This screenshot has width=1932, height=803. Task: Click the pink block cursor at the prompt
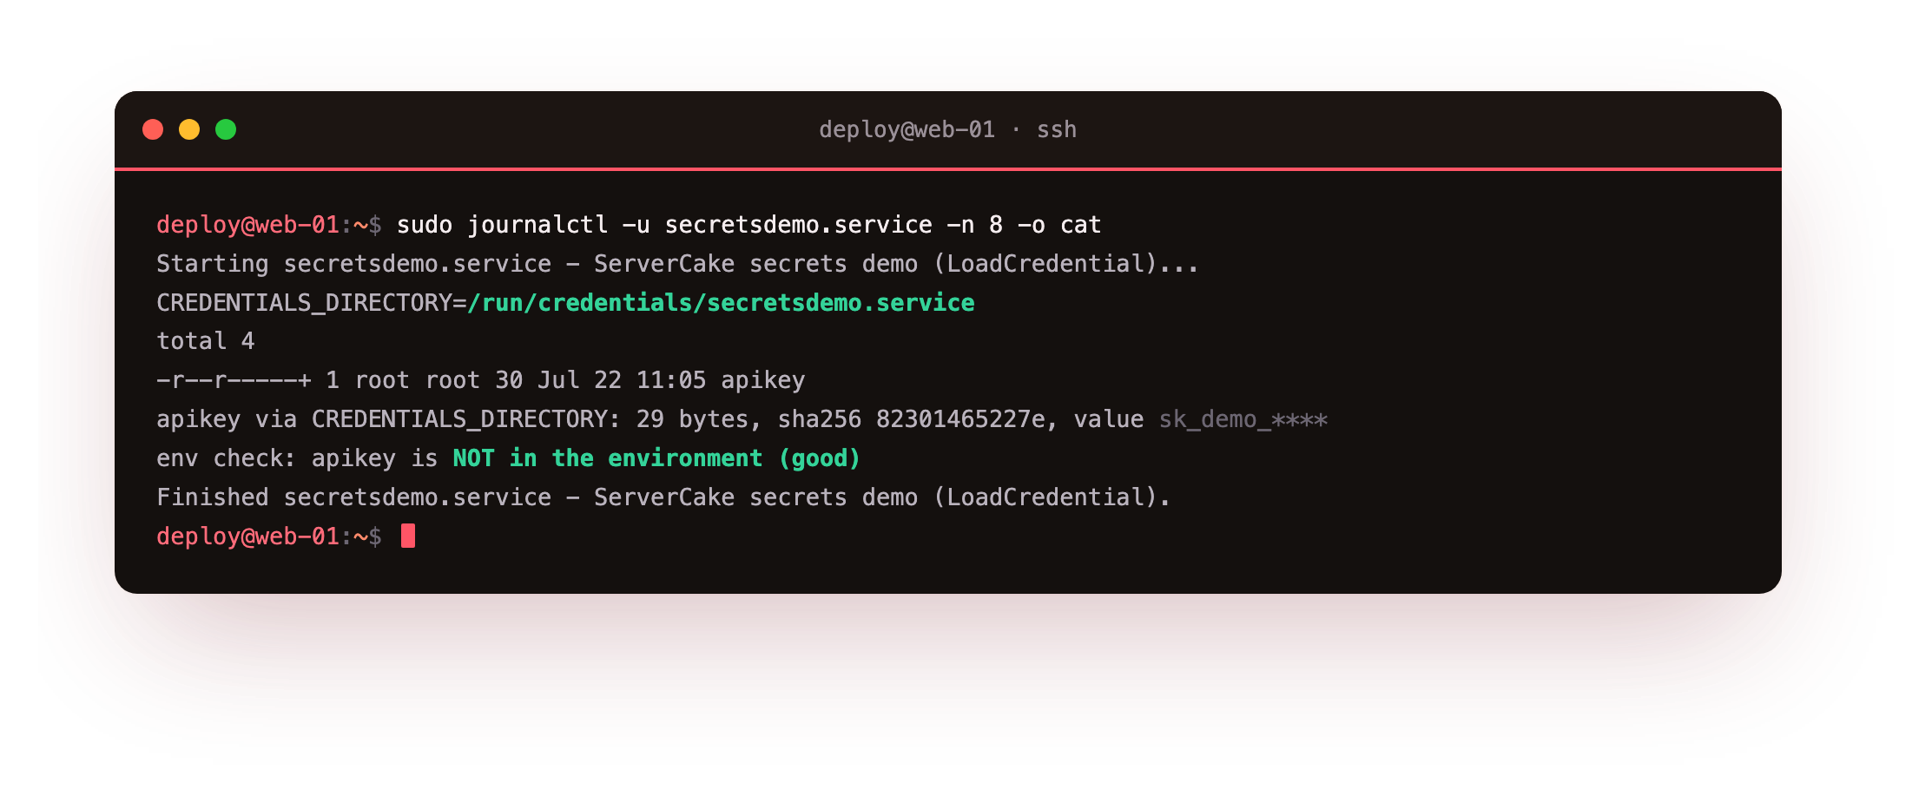coord(408,536)
